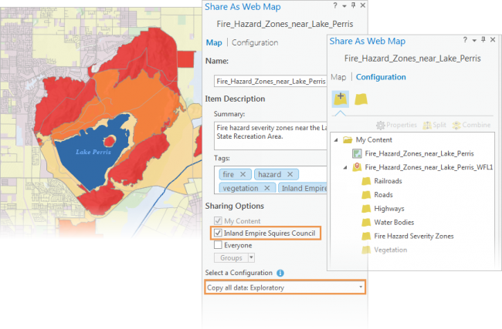
Task: Pin the back Share As Web Map pane
Action: click(354, 5)
